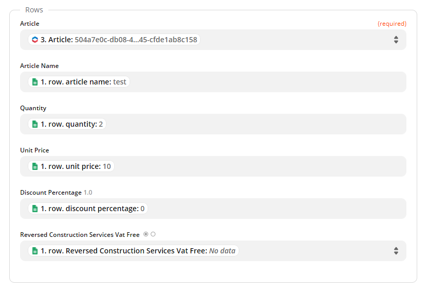Image resolution: width=427 pixels, height=292 pixels.
Task: Click the Sheets icon for discount percentage
Action: (35, 209)
